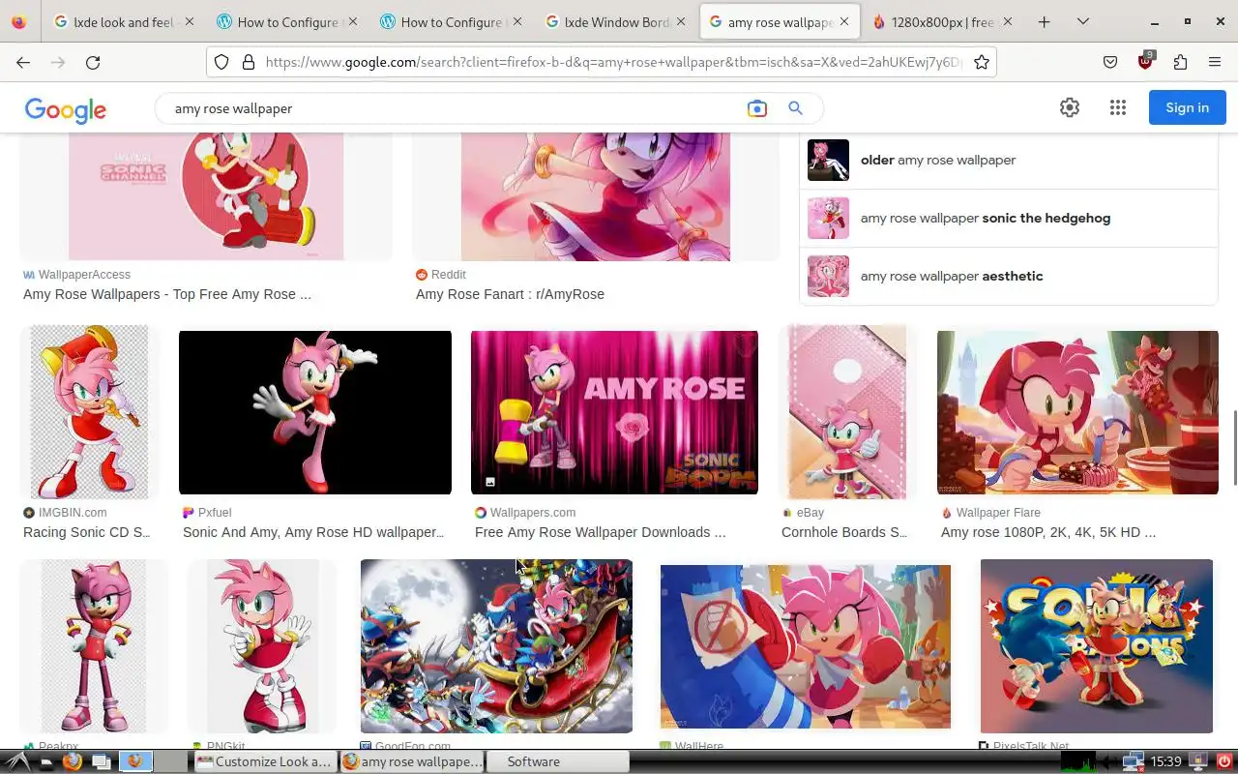Bookmark this page with the star icon
1238x774 pixels.
click(982, 62)
